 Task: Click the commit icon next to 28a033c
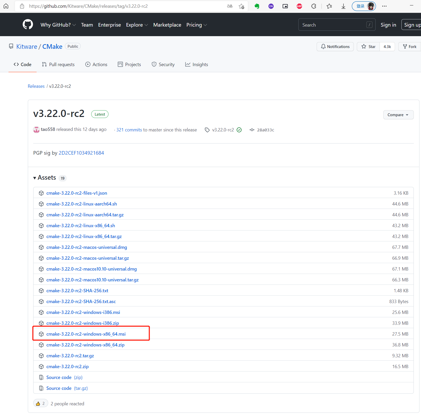point(252,130)
